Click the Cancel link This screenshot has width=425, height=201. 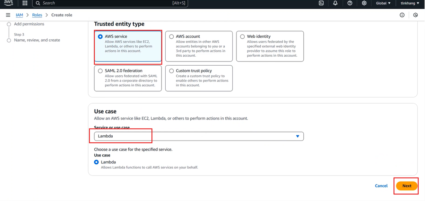pos(381,186)
